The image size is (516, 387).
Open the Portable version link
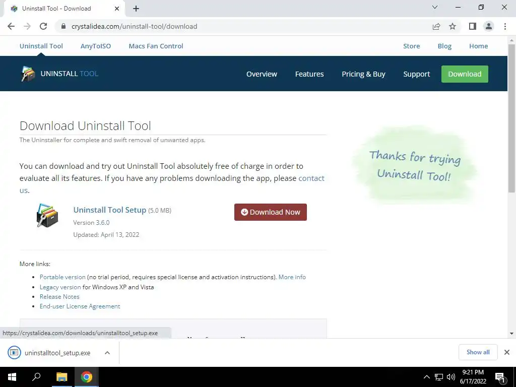62,277
